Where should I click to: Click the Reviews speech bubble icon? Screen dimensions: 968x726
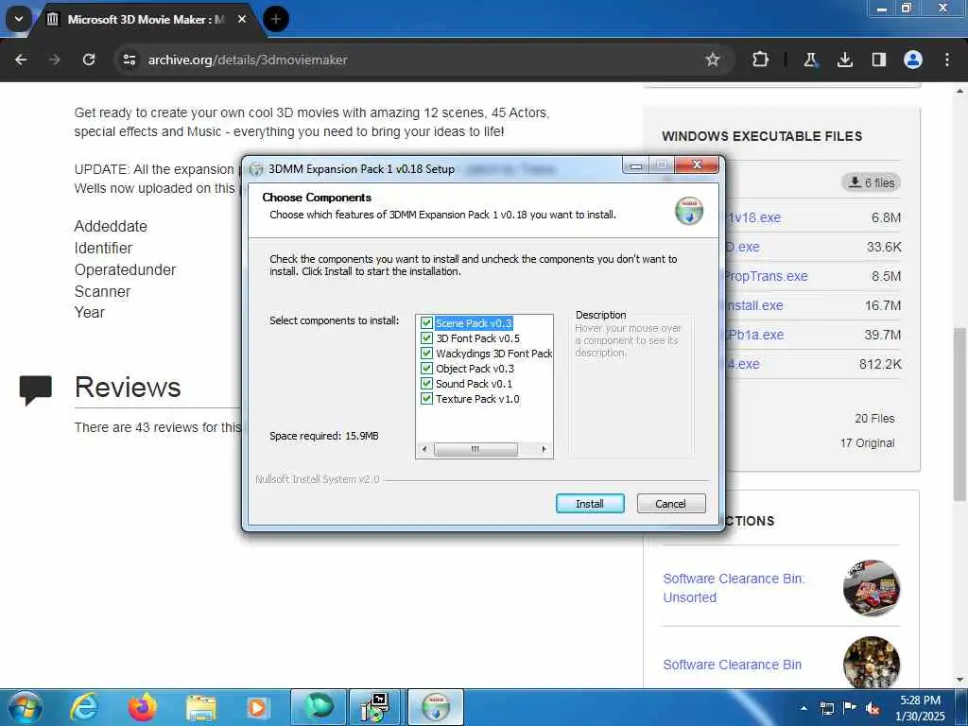(x=35, y=389)
